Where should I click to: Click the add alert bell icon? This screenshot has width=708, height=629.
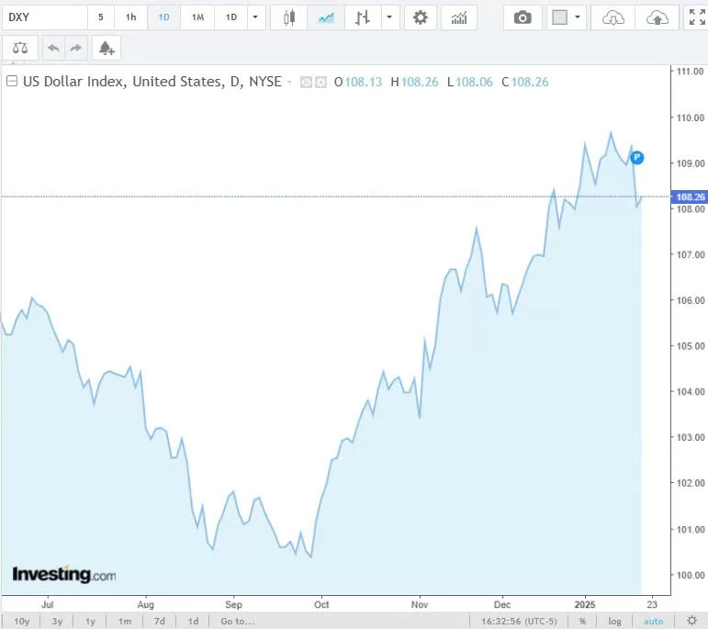tap(107, 48)
